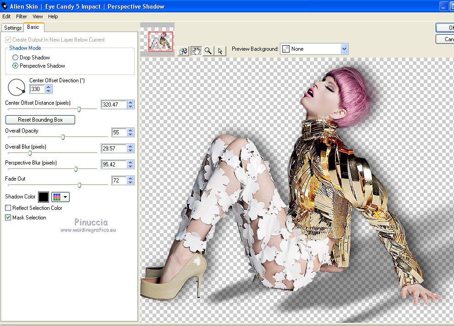Click the black Shadow Color swatch
Image resolution: width=454 pixels, height=326 pixels.
click(x=44, y=197)
